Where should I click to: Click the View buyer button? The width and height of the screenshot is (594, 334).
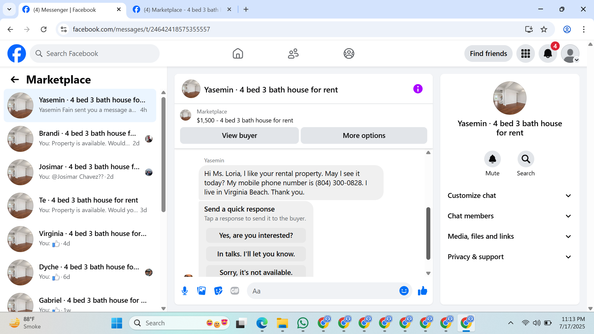point(239,135)
